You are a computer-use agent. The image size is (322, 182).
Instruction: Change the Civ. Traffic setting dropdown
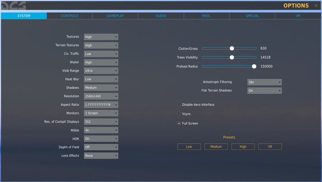(x=101, y=54)
